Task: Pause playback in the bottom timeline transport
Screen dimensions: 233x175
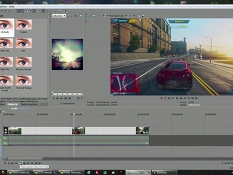Action: pyautogui.click(x=21, y=163)
